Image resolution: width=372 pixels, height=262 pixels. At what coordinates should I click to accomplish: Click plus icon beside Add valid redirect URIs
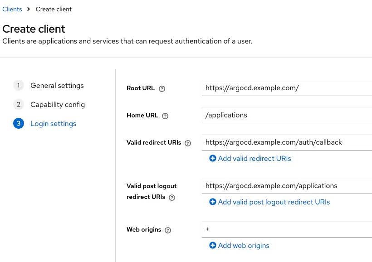coord(212,159)
